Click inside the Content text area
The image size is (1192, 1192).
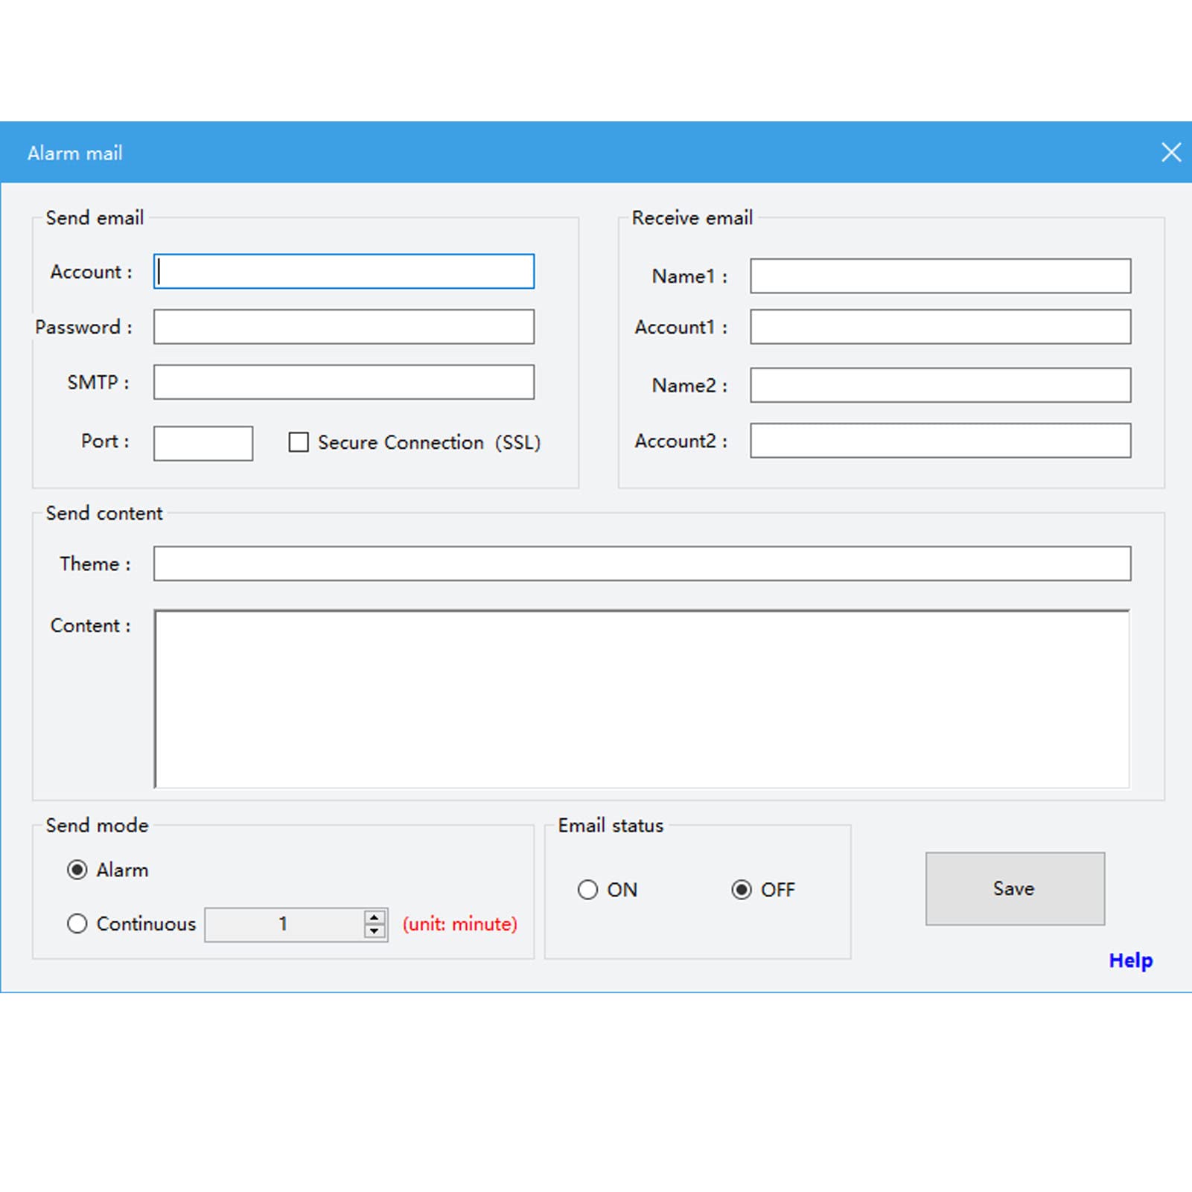coord(642,698)
